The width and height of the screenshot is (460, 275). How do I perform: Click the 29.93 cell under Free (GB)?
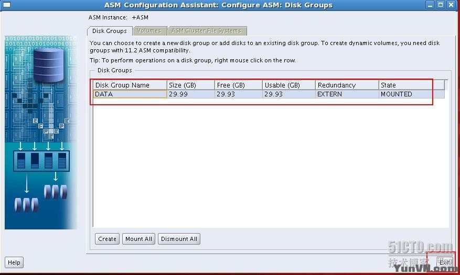coord(238,94)
